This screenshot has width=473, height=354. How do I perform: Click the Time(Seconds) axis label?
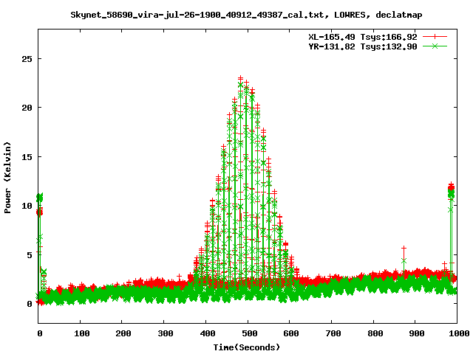pyautogui.click(x=247, y=347)
